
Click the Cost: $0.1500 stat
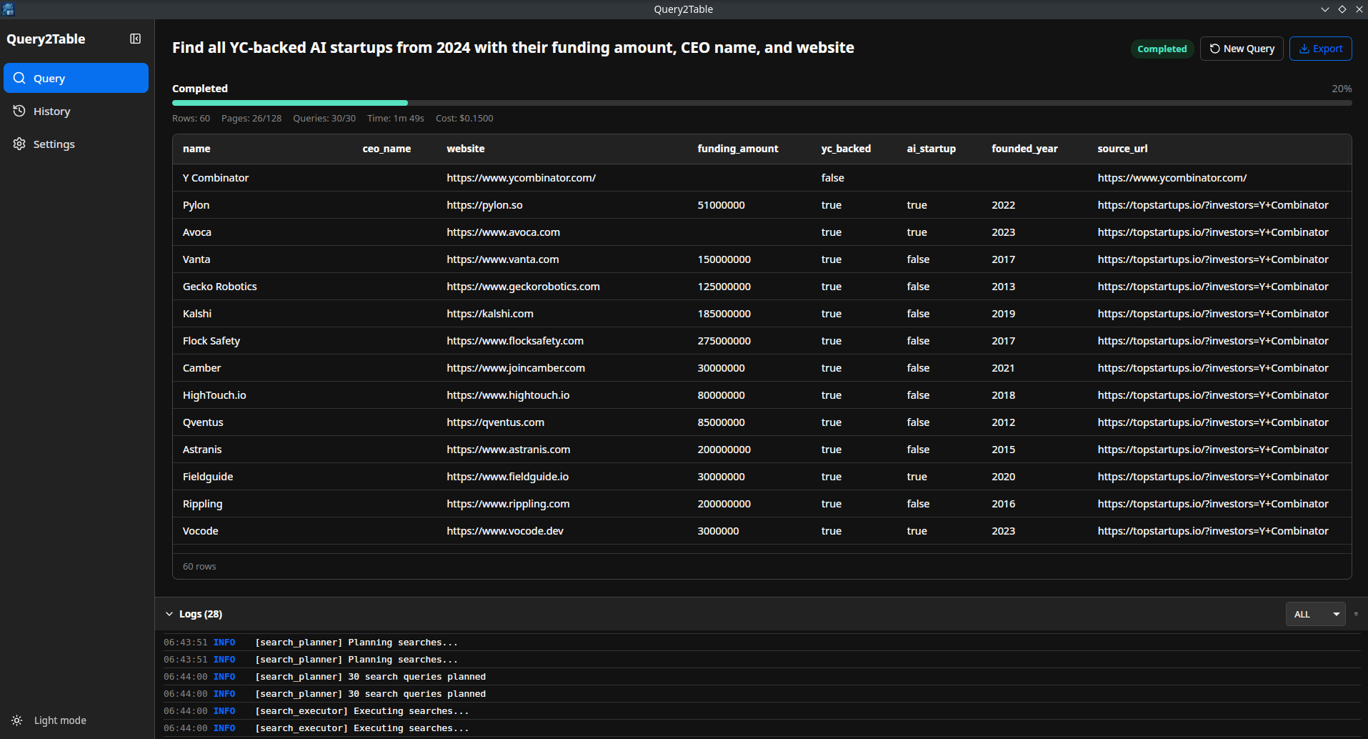coord(464,119)
